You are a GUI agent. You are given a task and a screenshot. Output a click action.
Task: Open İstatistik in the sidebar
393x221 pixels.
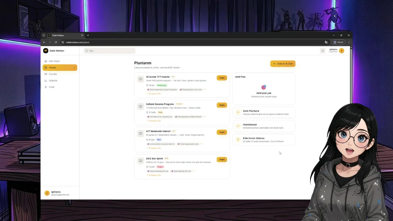[60, 80]
